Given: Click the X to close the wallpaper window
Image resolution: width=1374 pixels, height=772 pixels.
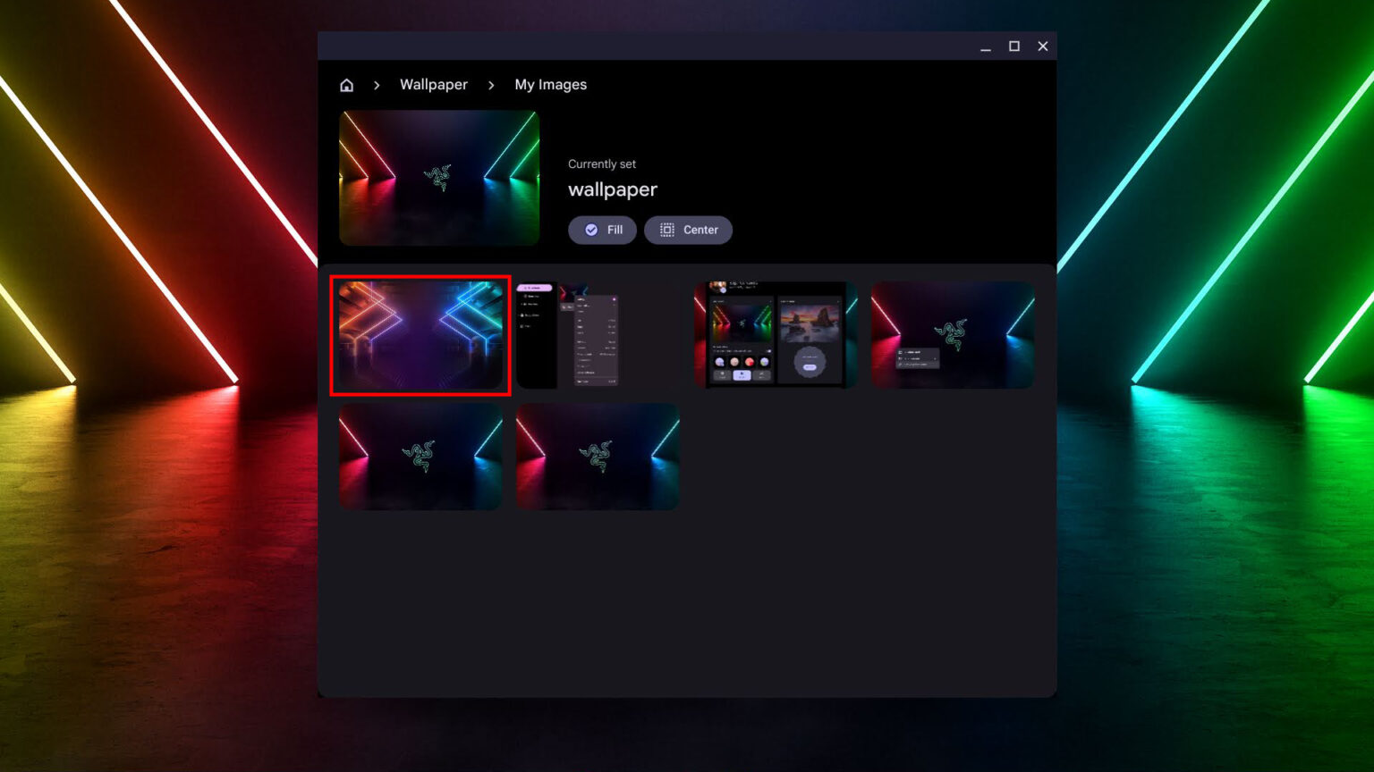Looking at the screenshot, I should (x=1042, y=46).
